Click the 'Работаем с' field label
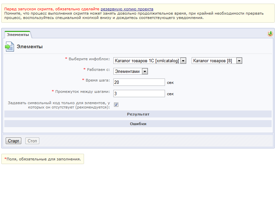The image size is (278, 199). (98, 70)
